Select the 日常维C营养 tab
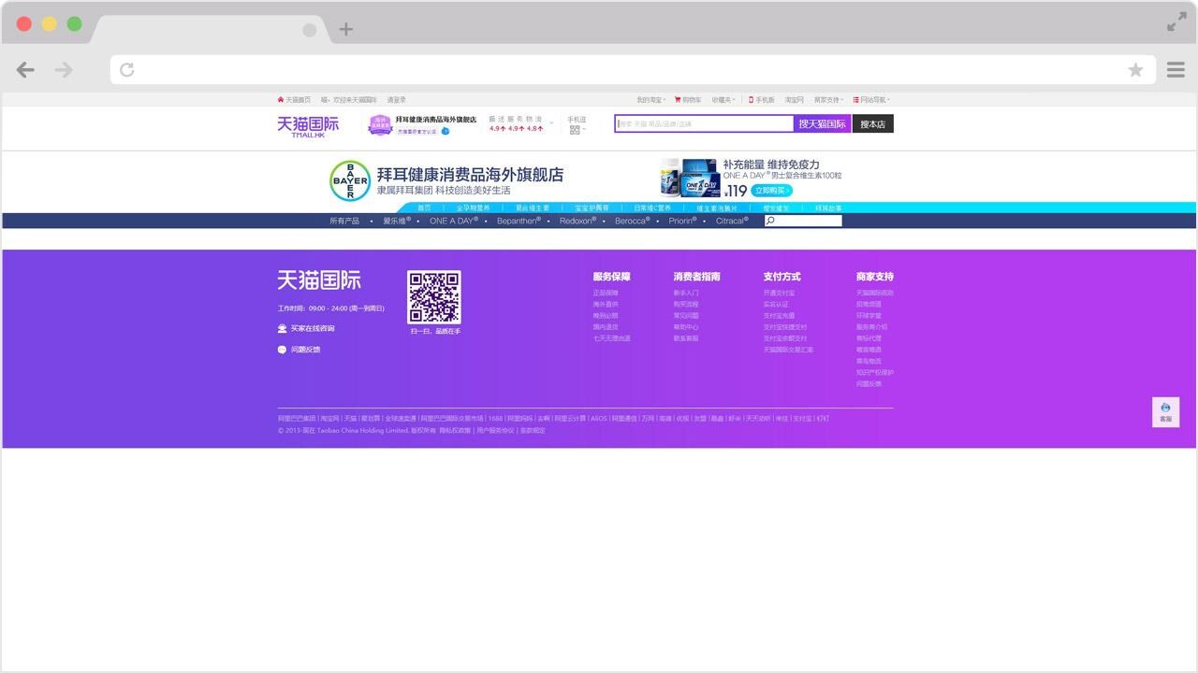Screen dimensions: 1198x673 [x=652, y=208]
